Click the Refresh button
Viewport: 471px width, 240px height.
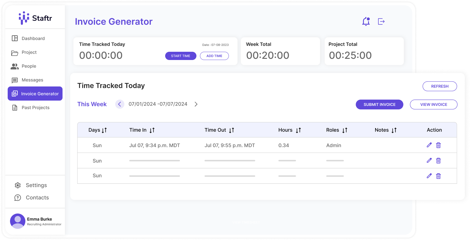(439, 86)
